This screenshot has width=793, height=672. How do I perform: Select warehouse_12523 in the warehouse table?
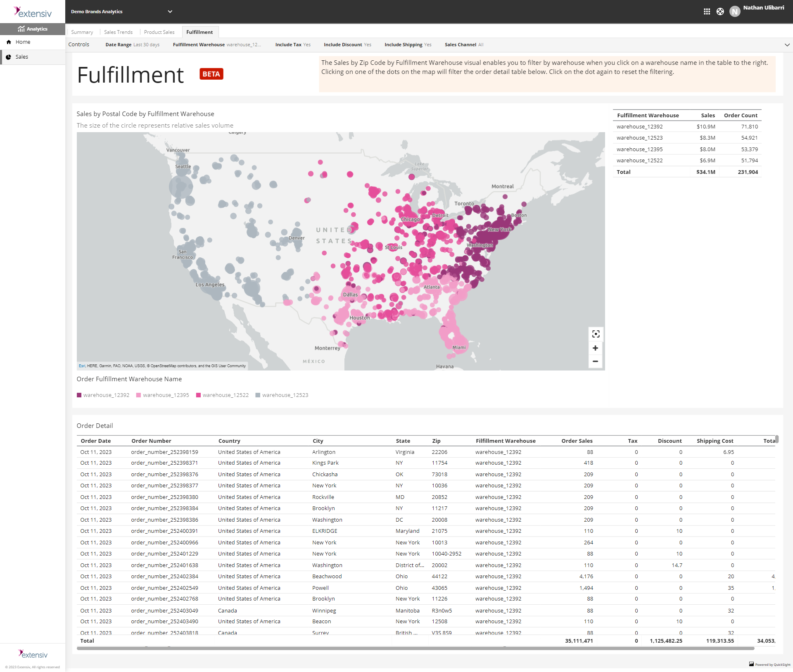coord(640,138)
